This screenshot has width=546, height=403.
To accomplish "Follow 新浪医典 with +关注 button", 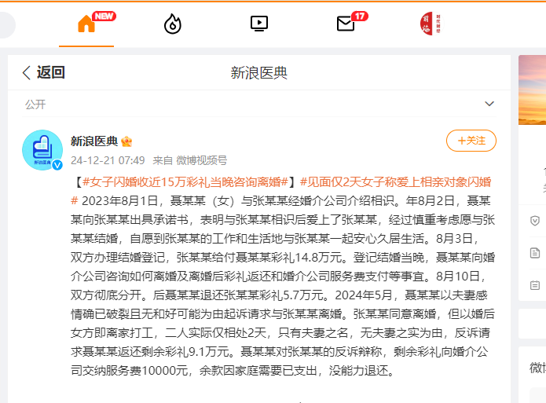I will pyautogui.click(x=471, y=141).
